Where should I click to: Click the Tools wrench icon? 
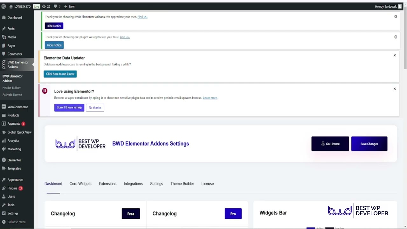pos(4,205)
